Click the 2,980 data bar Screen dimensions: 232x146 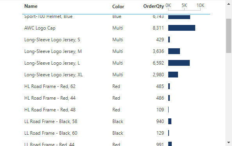point(173,75)
